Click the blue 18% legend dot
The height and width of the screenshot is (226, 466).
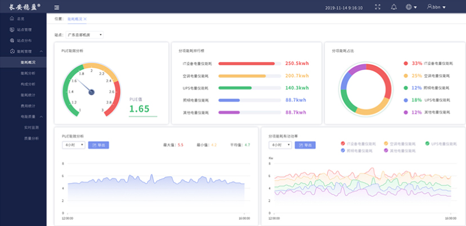(405, 100)
